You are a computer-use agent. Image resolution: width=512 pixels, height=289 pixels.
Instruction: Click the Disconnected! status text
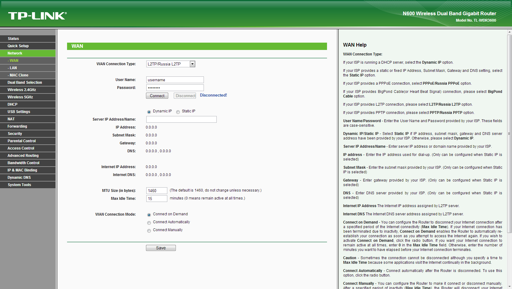213,95
